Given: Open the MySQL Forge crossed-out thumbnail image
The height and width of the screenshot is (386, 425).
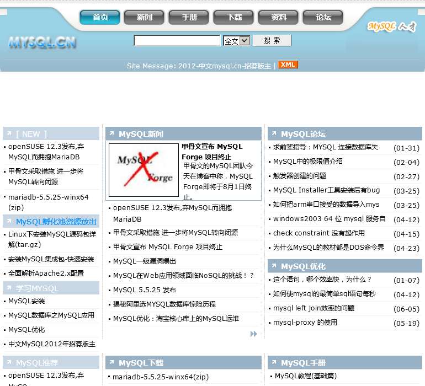Looking at the screenshot, I should (144, 170).
